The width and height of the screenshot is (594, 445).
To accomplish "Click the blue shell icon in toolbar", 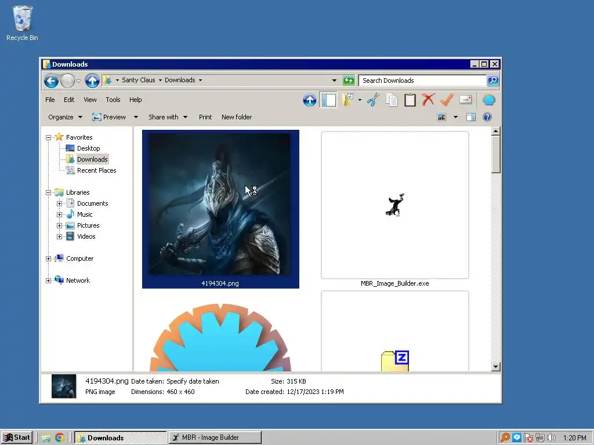I will (489, 100).
